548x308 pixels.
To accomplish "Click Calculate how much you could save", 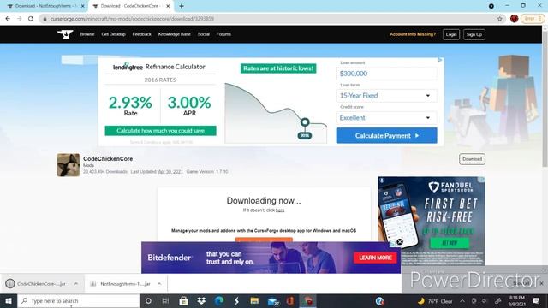I will (160, 131).
